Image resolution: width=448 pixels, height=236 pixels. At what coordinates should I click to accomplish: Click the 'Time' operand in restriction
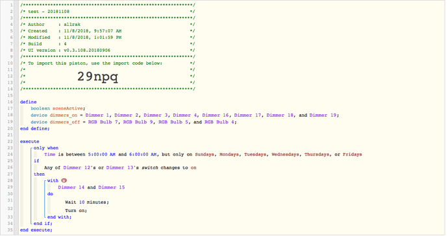coord(50,154)
